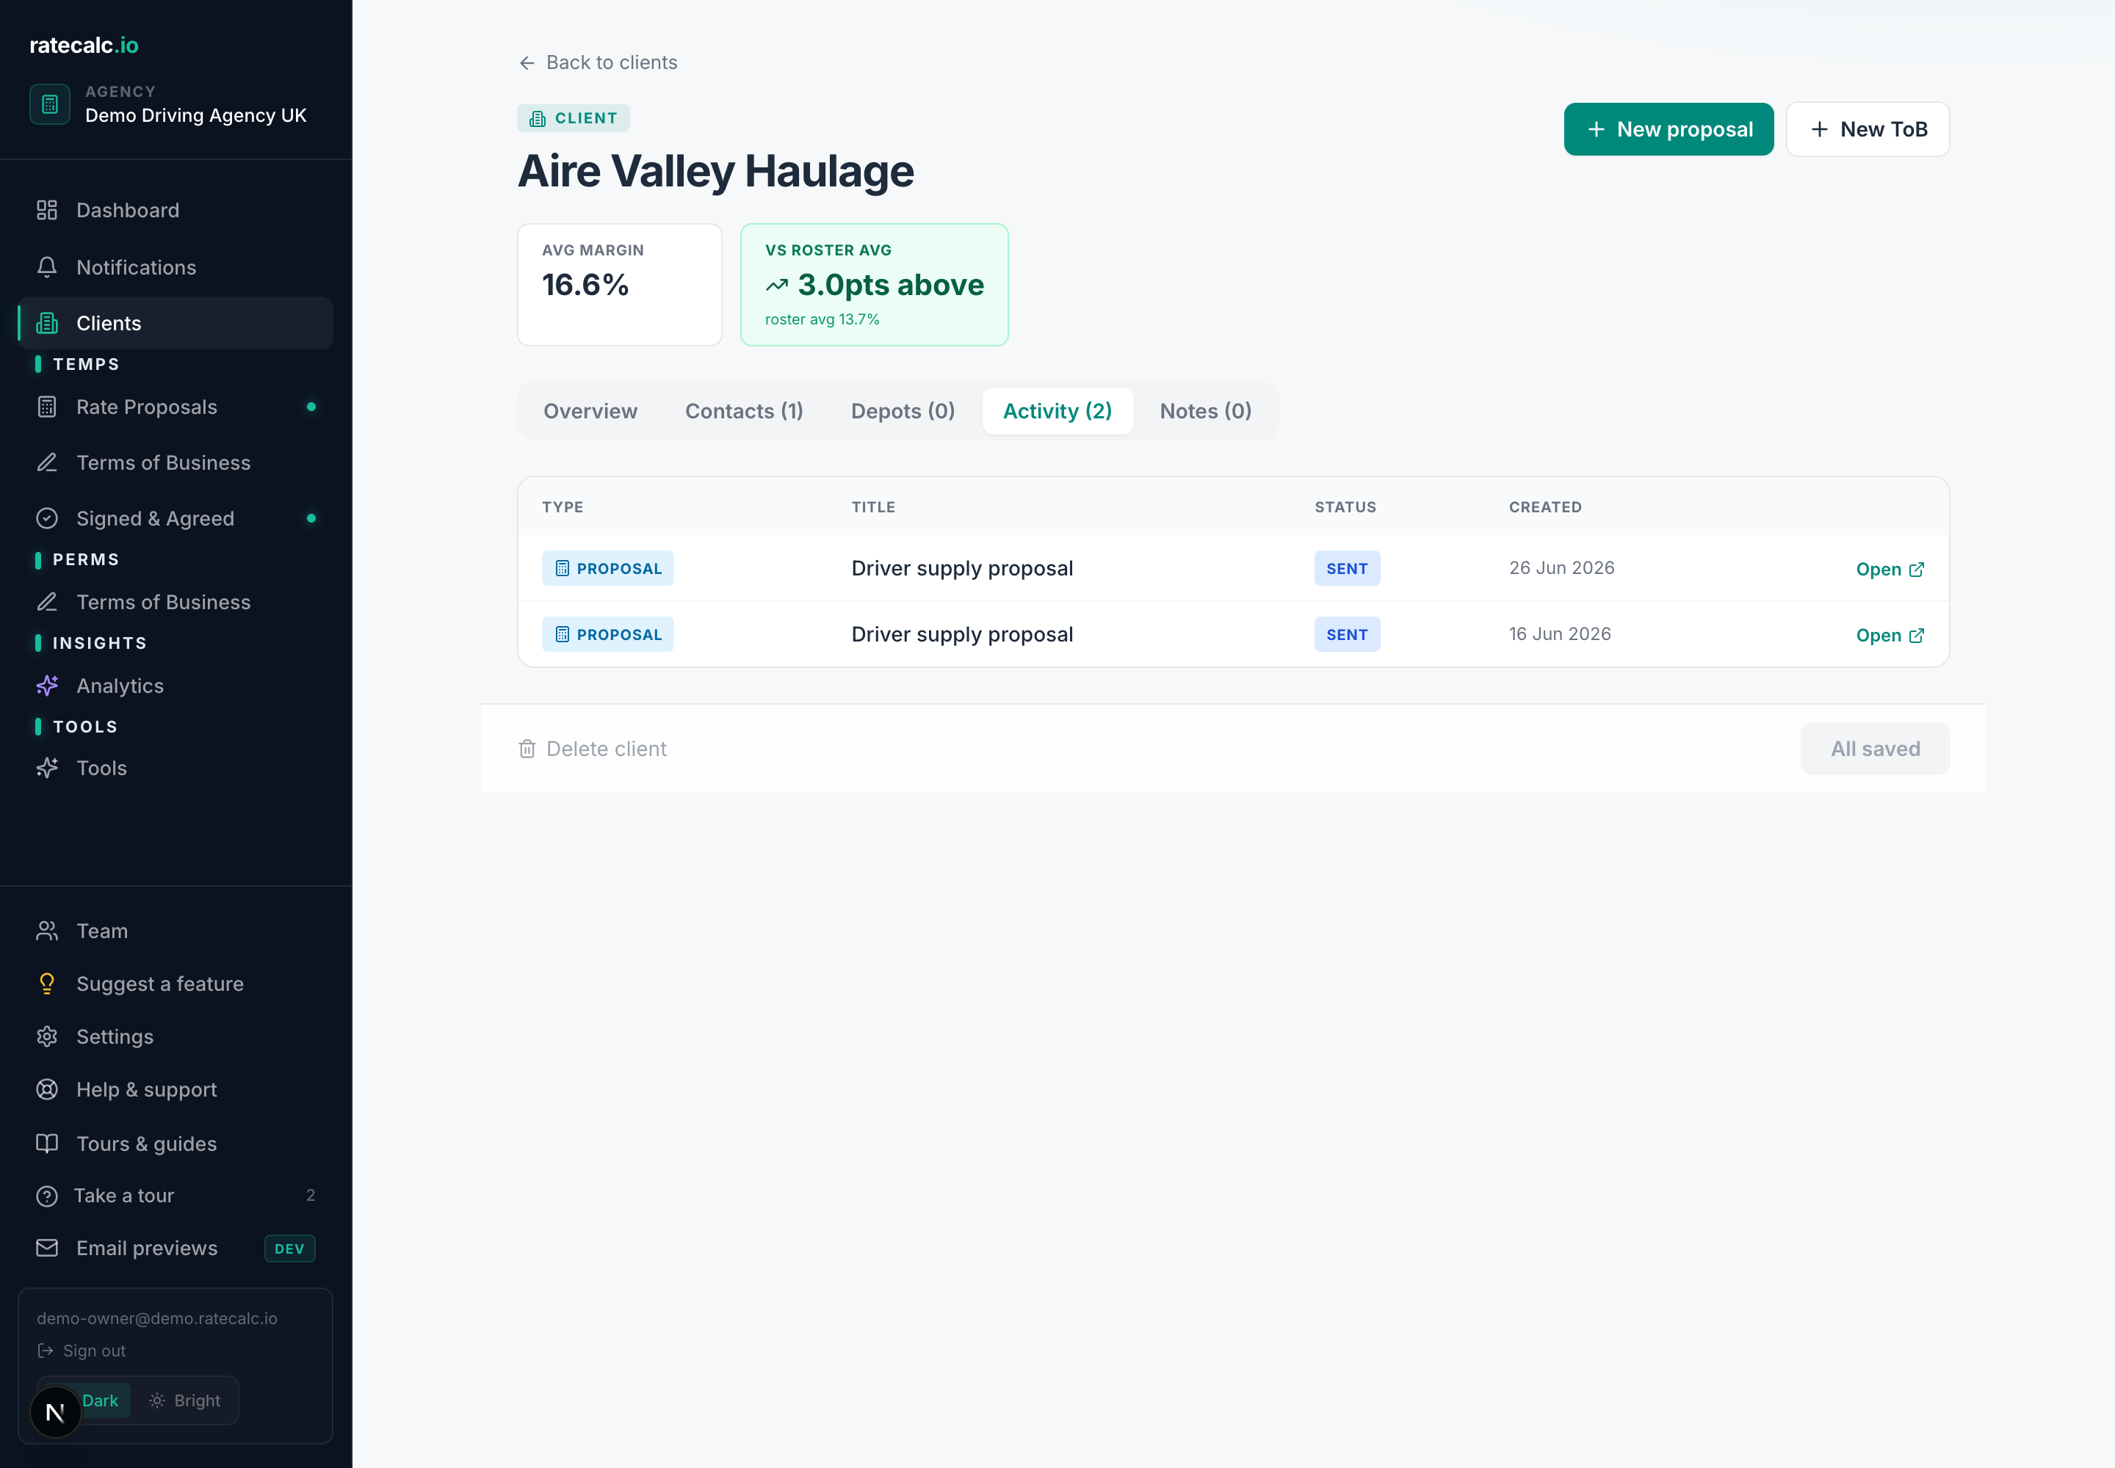The image size is (2115, 1468).
Task: Click the Clients building icon in sidebar
Action: [x=47, y=323]
